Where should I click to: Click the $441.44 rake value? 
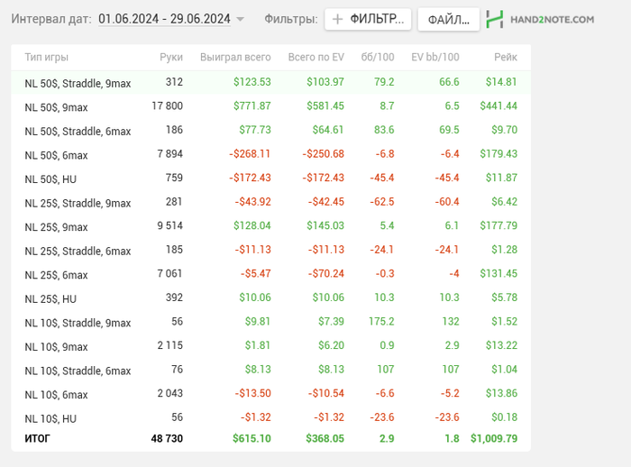498,105
